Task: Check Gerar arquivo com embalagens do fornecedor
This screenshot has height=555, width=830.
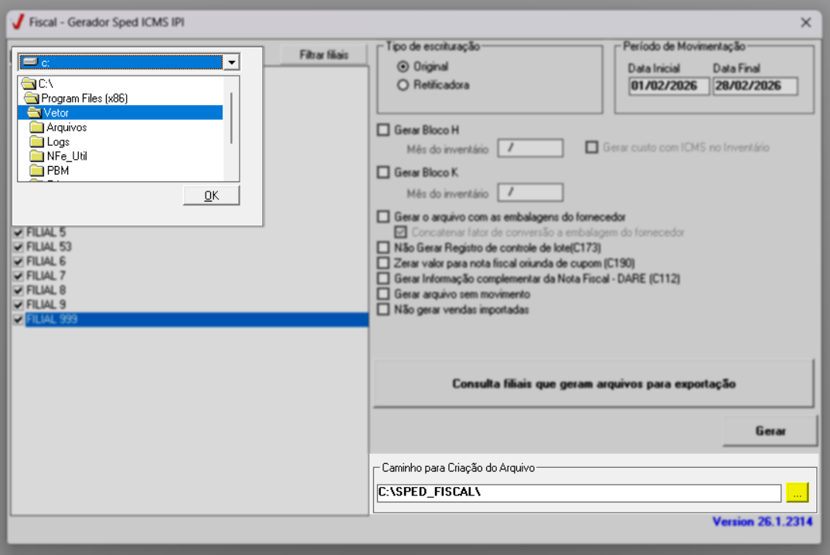Action: pyautogui.click(x=383, y=217)
